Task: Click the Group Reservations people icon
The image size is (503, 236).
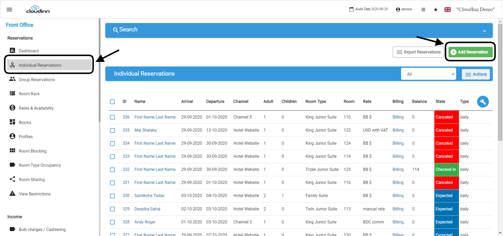Action: [x=12, y=79]
